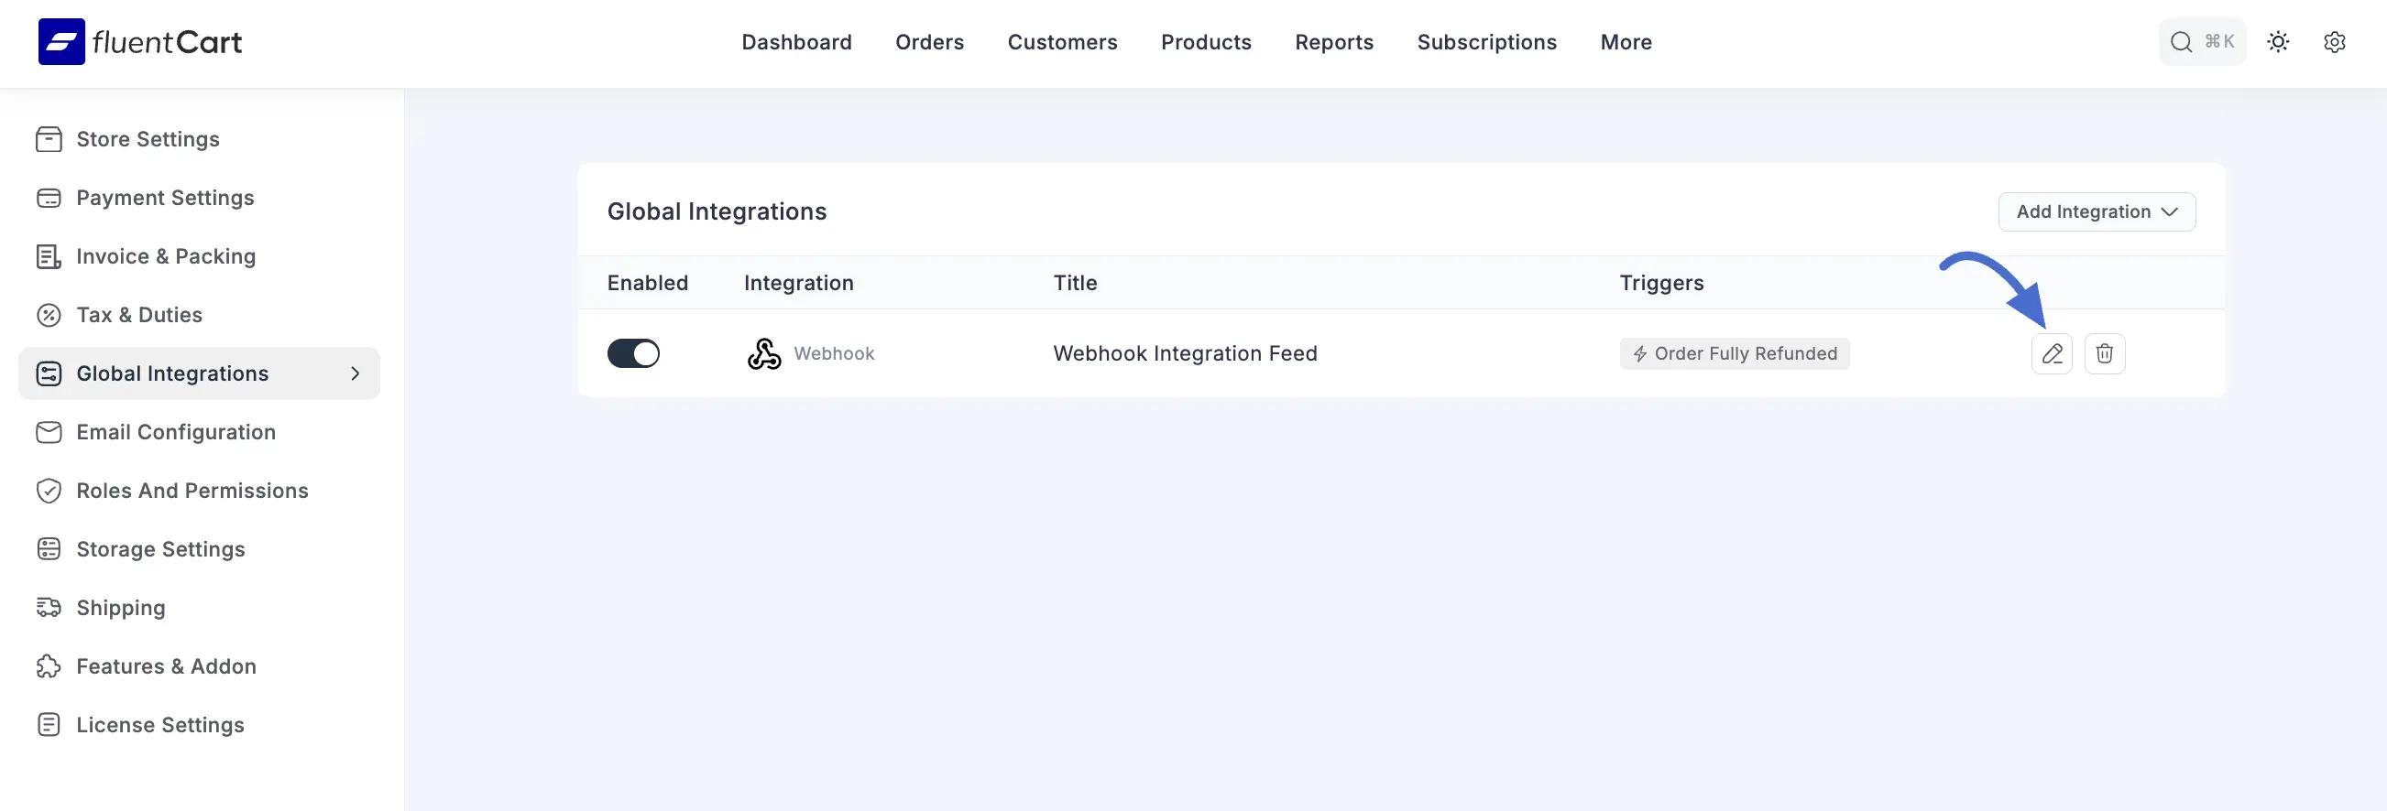This screenshot has height=811, width=2387.
Task: Click the fluentCart logo icon
Action: pos(61,42)
